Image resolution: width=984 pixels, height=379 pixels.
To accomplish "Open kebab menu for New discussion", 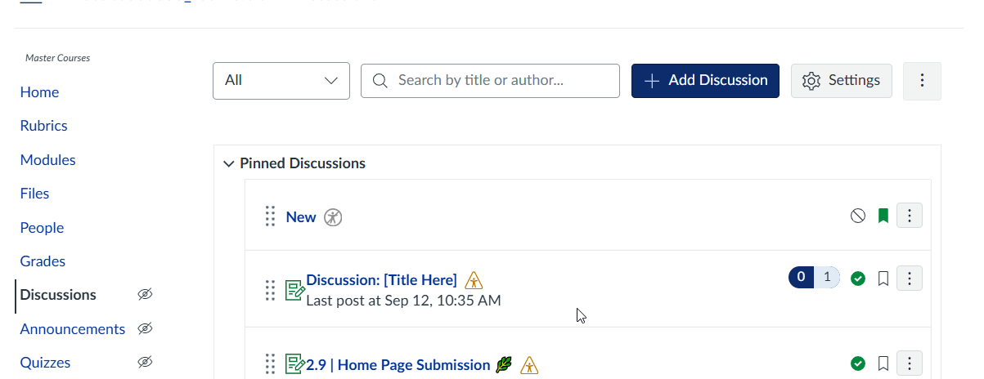I will tap(910, 216).
